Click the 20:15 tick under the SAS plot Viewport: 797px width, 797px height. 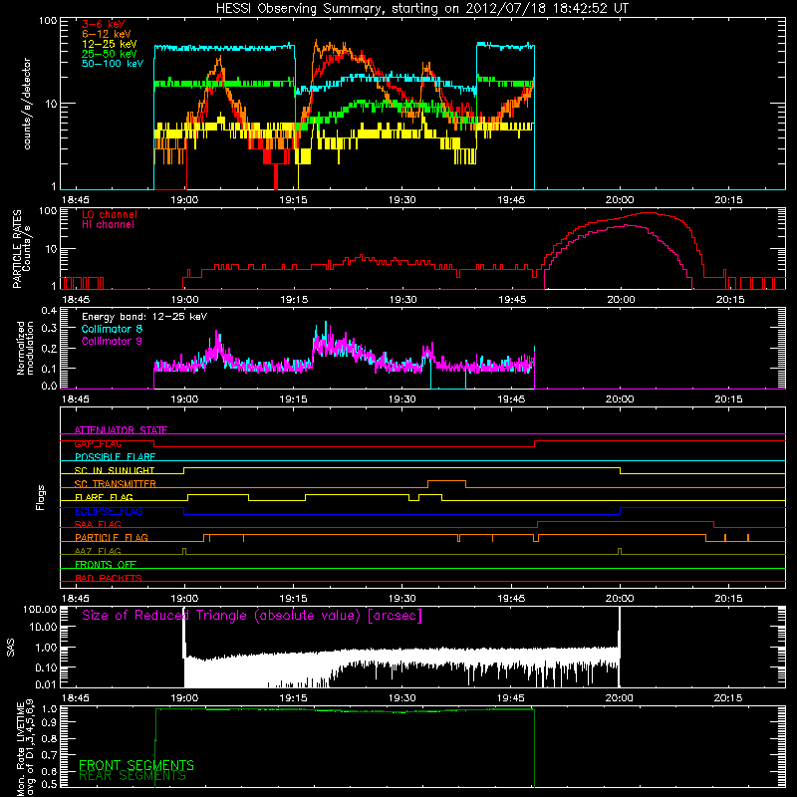point(728,698)
